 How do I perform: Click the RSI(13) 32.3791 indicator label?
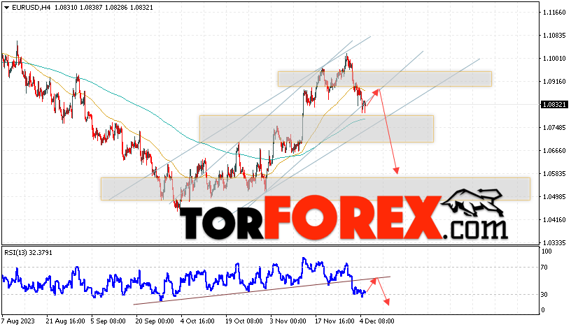coord(29,253)
